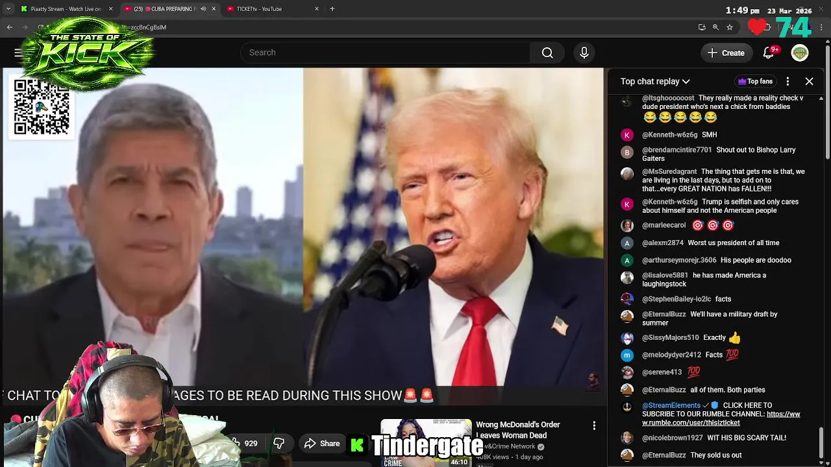Go back with browser back arrow
Screen dimensions: 831x467
tap(10, 27)
